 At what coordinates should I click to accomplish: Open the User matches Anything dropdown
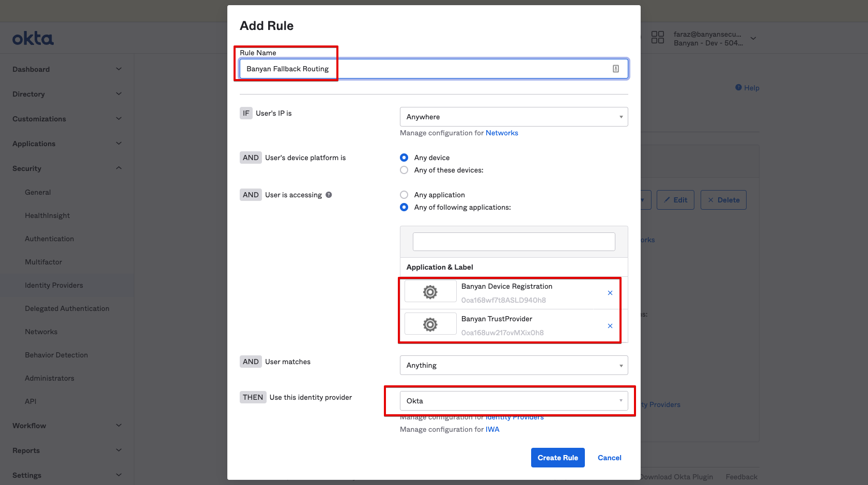pos(514,365)
